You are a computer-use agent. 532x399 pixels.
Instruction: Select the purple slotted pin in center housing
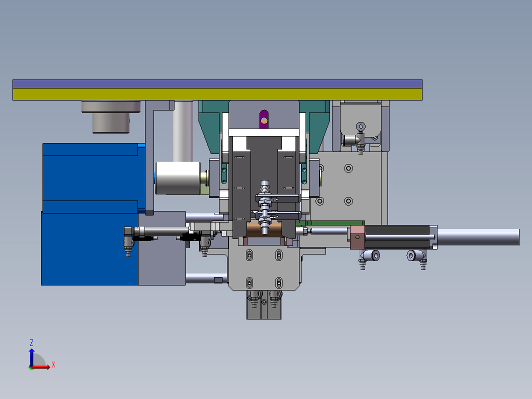[264, 119]
